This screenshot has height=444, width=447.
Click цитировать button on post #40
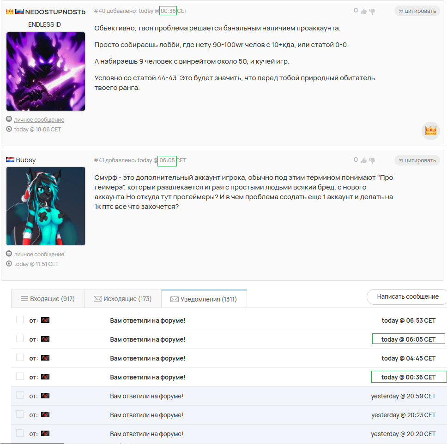click(x=417, y=11)
